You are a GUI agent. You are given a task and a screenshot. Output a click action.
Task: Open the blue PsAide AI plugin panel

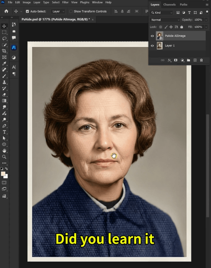pyautogui.click(x=14, y=48)
